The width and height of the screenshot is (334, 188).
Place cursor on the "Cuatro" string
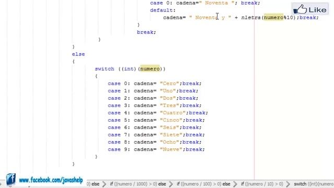point(173,113)
